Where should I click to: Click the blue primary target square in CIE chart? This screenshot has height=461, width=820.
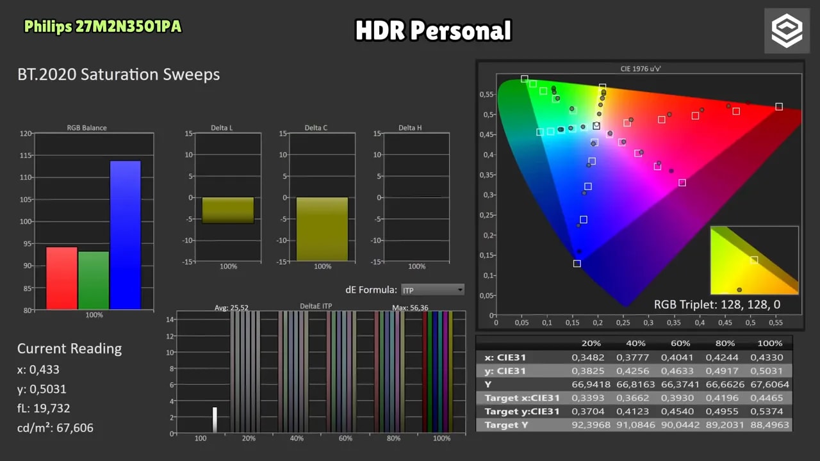(x=577, y=264)
